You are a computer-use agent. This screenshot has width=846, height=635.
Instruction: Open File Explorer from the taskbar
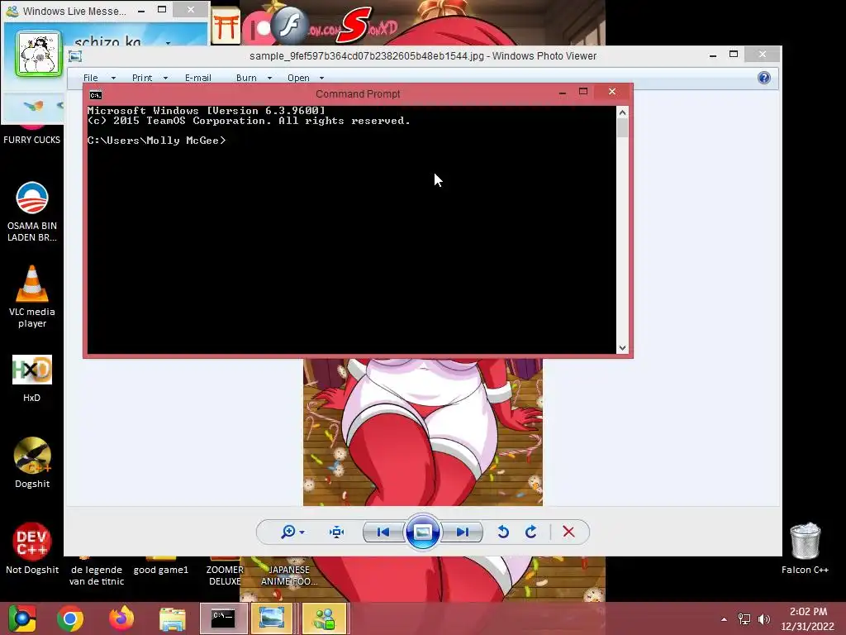point(172,618)
